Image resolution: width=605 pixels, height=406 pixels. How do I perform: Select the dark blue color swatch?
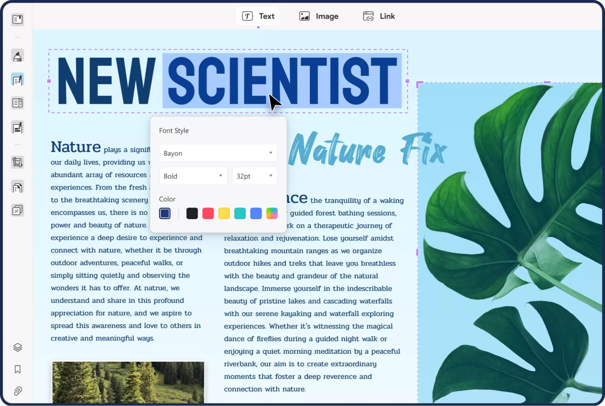coord(164,213)
